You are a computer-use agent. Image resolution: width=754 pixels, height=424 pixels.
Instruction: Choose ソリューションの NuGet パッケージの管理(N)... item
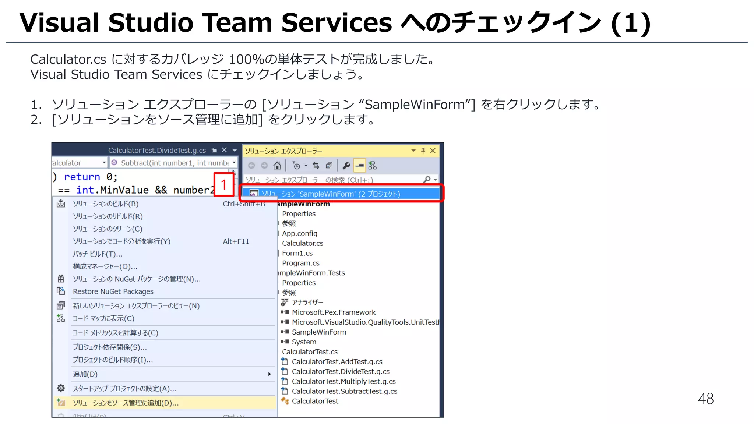165,279
